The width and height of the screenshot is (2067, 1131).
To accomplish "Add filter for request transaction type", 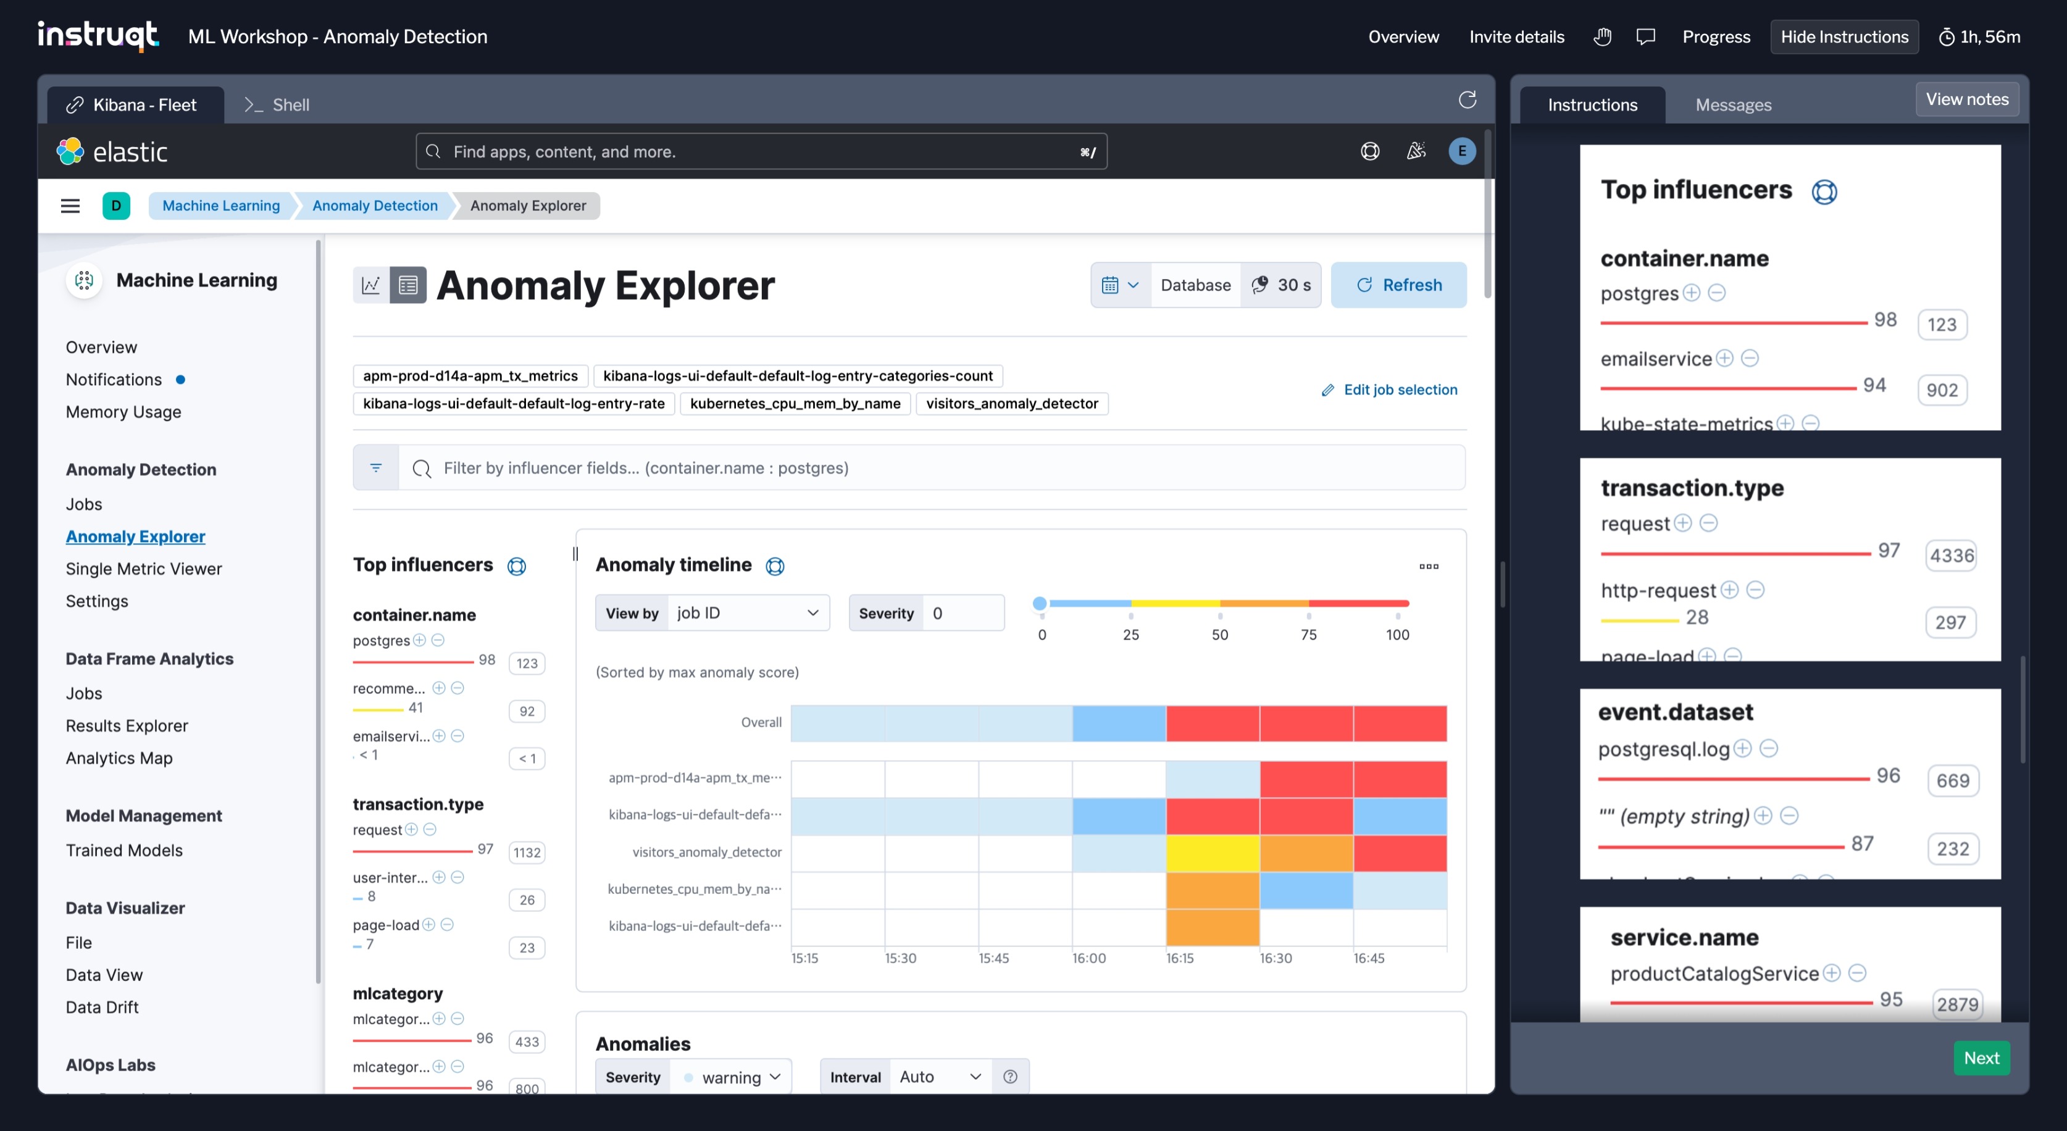I will [412, 829].
